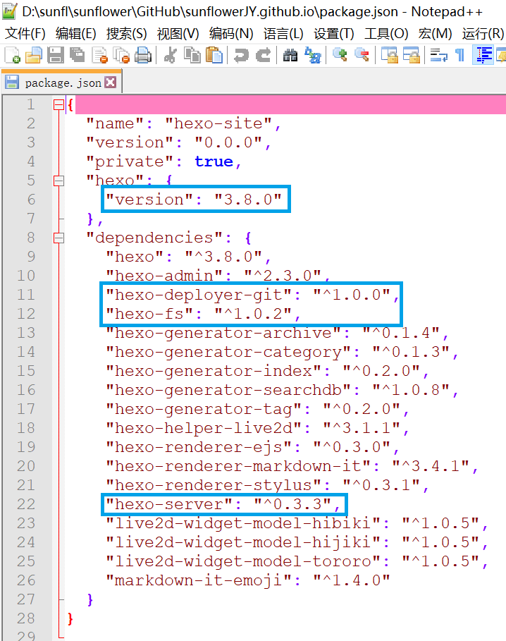Viewport: 506px width, 641px height.
Task: Click the Save All toolbar icon
Action: [x=77, y=55]
